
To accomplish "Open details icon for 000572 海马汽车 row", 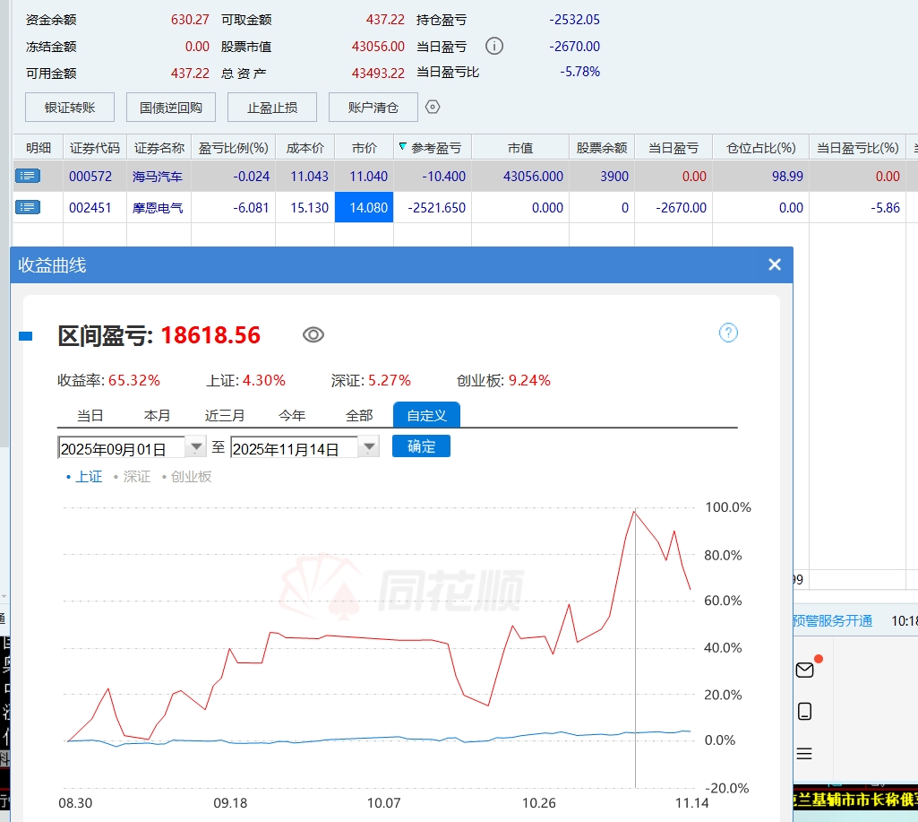I will click(x=28, y=176).
